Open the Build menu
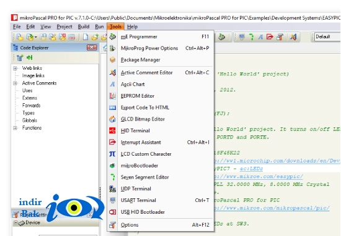341x236 pixels. 84,27
